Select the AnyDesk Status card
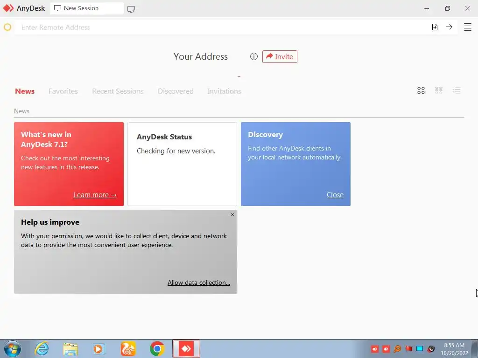The image size is (478, 358). (x=183, y=164)
